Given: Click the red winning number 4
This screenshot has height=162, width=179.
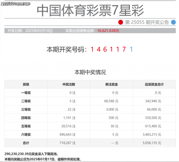Looking at the screenshot, I should pos(98,49).
